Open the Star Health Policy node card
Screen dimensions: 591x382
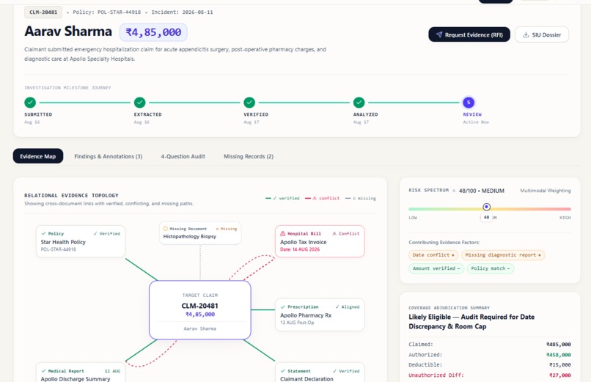81,241
